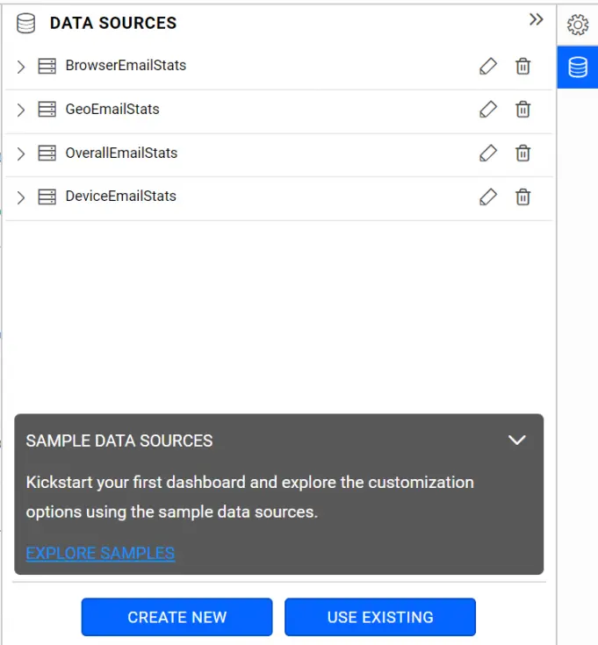Open the Explore Samples link
Screen dimensions: 598x645
tap(100, 553)
